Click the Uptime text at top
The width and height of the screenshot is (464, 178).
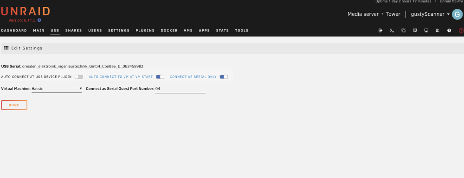coord(403,1)
